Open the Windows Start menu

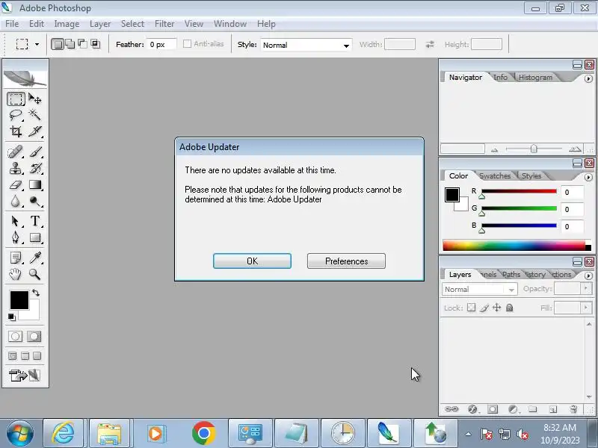tap(20, 434)
